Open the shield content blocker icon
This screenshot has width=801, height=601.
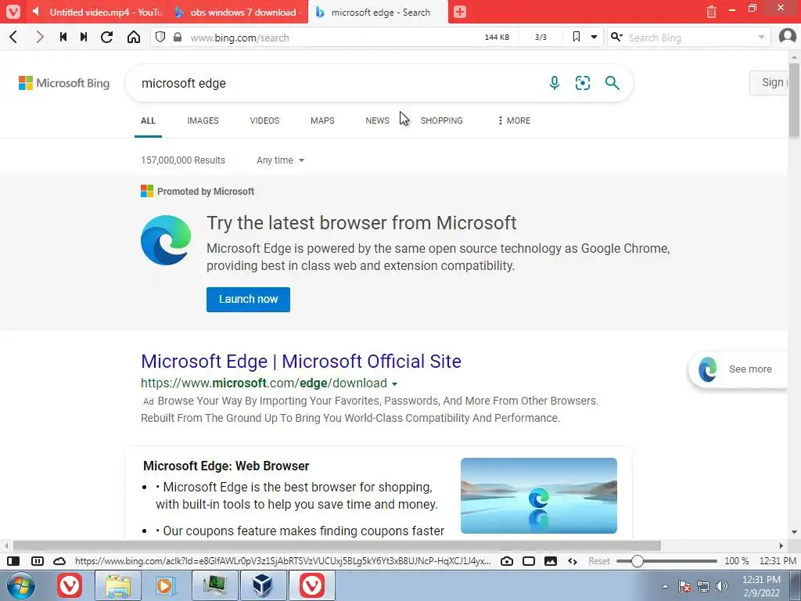[160, 38]
